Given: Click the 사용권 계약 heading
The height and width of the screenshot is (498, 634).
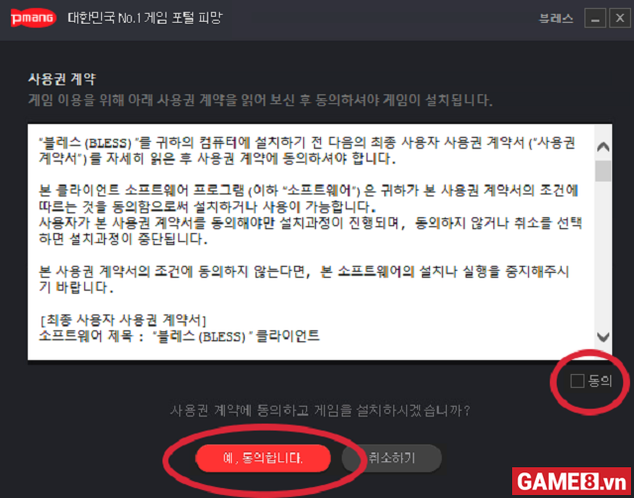Looking at the screenshot, I should pos(61,79).
